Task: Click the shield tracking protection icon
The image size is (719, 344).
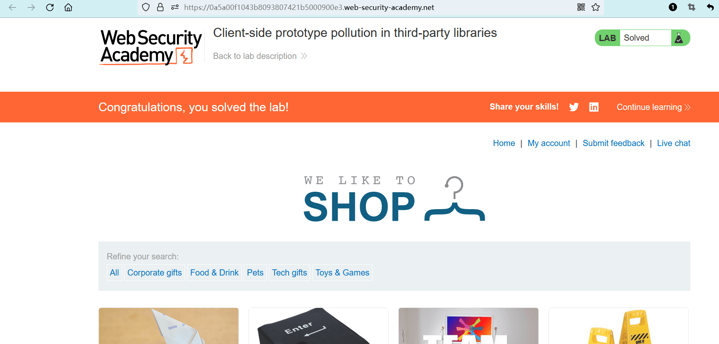Action: [146, 7]
